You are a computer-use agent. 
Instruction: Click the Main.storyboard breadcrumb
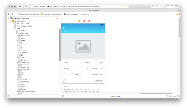tap(71, 14)
